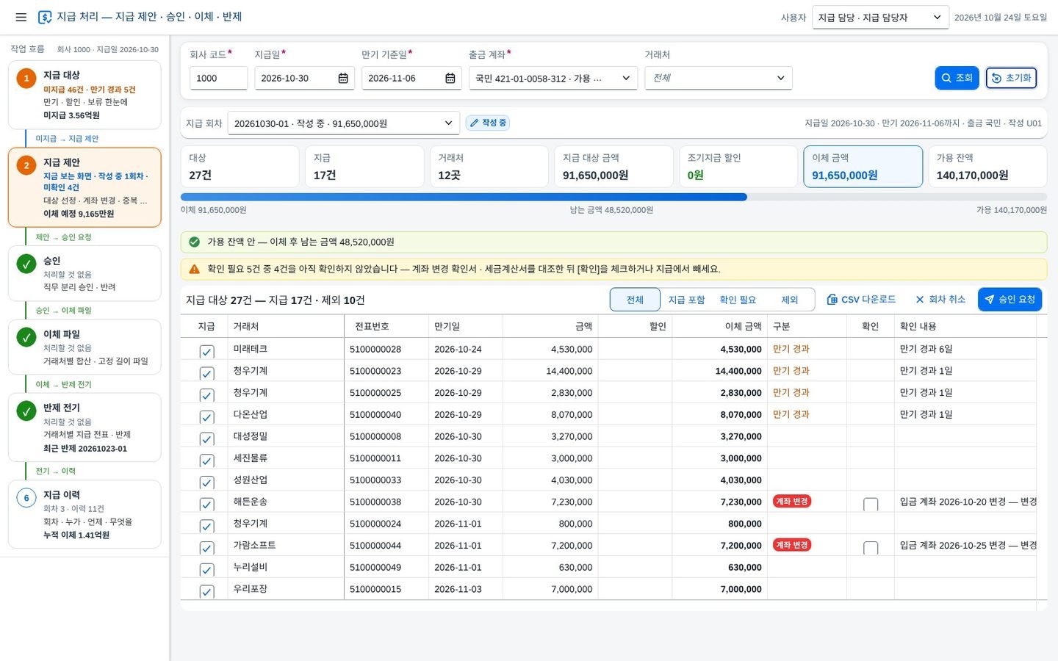Click the red 계좌 변경 badge for 해든운송
This screenshot has height=661, width=1058.
pyautogui.click(x=791, y=502)
